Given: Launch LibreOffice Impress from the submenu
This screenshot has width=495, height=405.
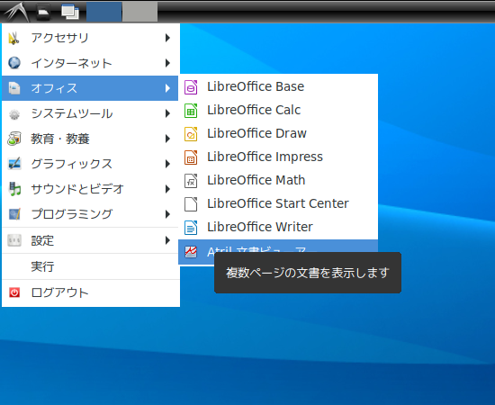Looking at the screenshot, I should tap(278, 157).
